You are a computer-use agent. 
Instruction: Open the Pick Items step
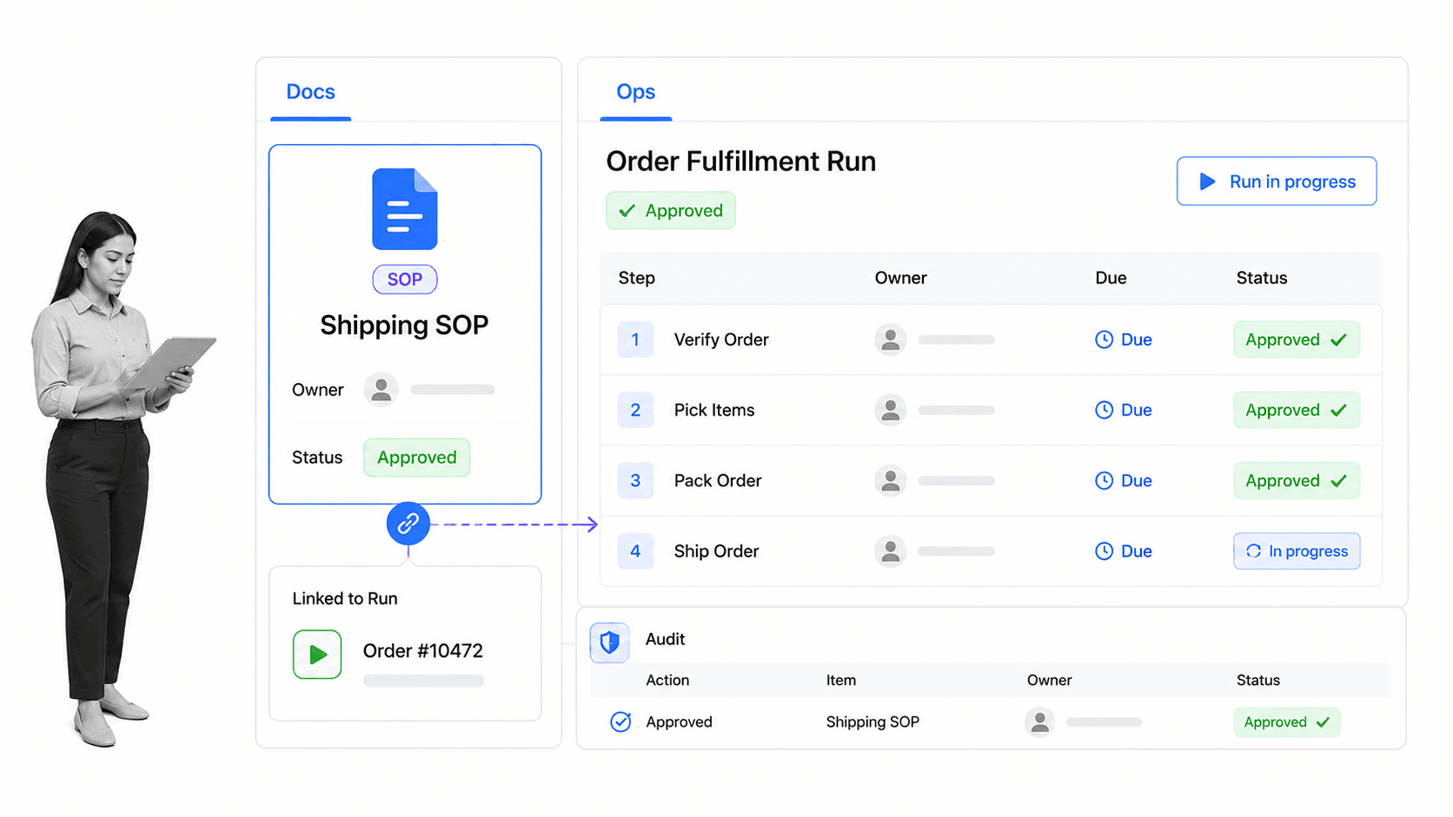pyautogui.click(x=714, y=411)
